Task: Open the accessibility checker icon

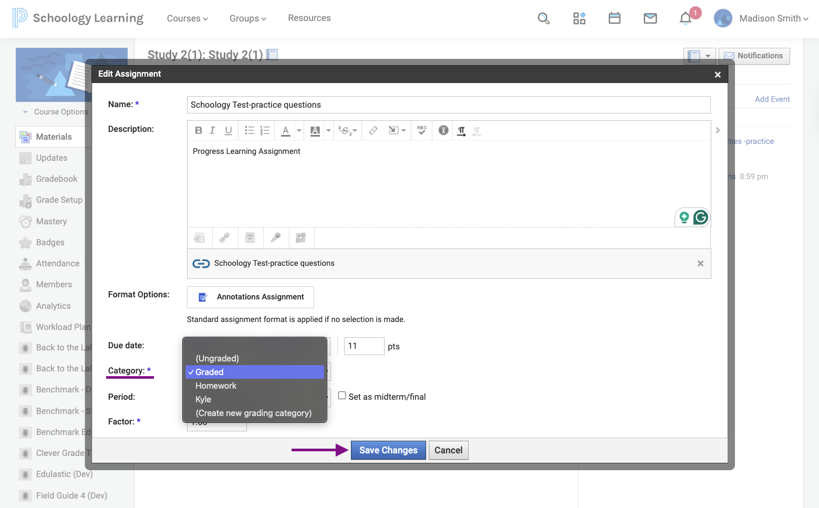Action: click(443, 130)
